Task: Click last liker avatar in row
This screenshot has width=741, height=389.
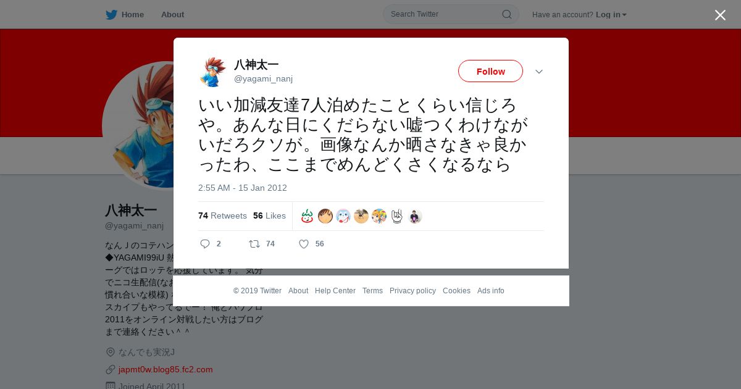Action: pyautogui.click(x=415, y=216)
